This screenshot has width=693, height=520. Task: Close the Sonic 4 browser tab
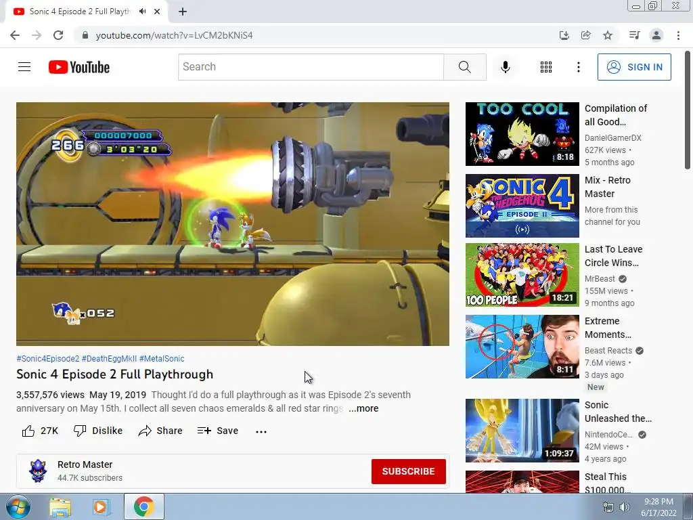(x=157, y=12)
